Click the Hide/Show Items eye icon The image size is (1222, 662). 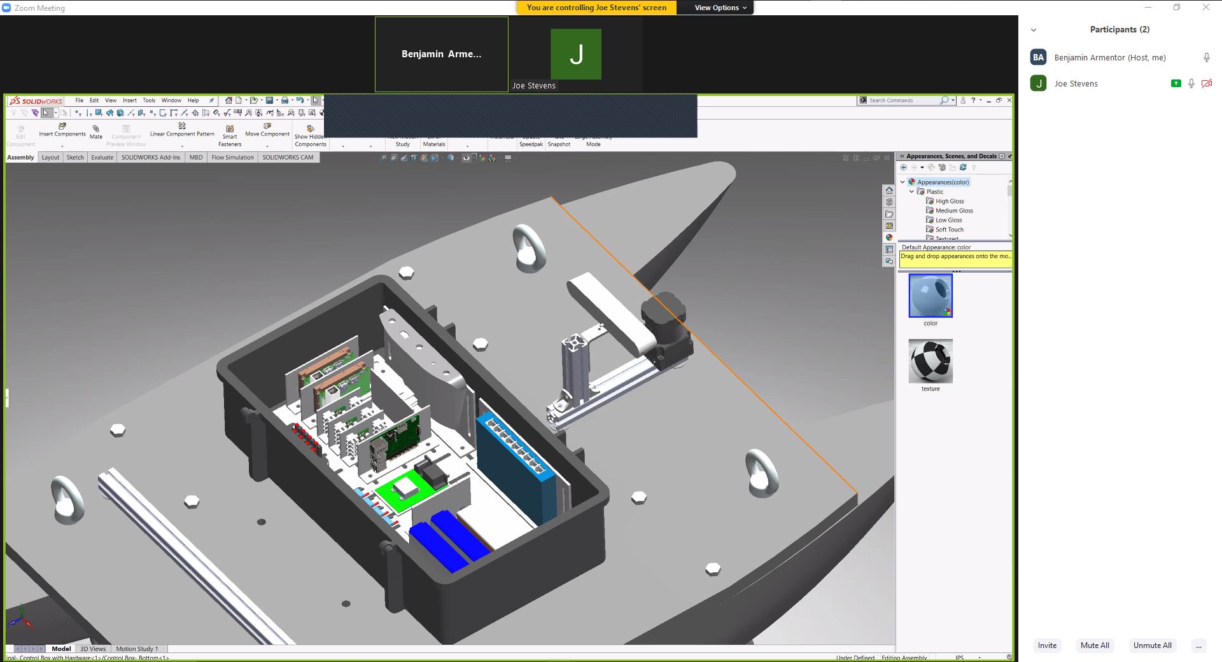point(467,158)
